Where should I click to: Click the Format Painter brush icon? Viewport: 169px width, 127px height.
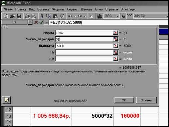tap(62, 16)
